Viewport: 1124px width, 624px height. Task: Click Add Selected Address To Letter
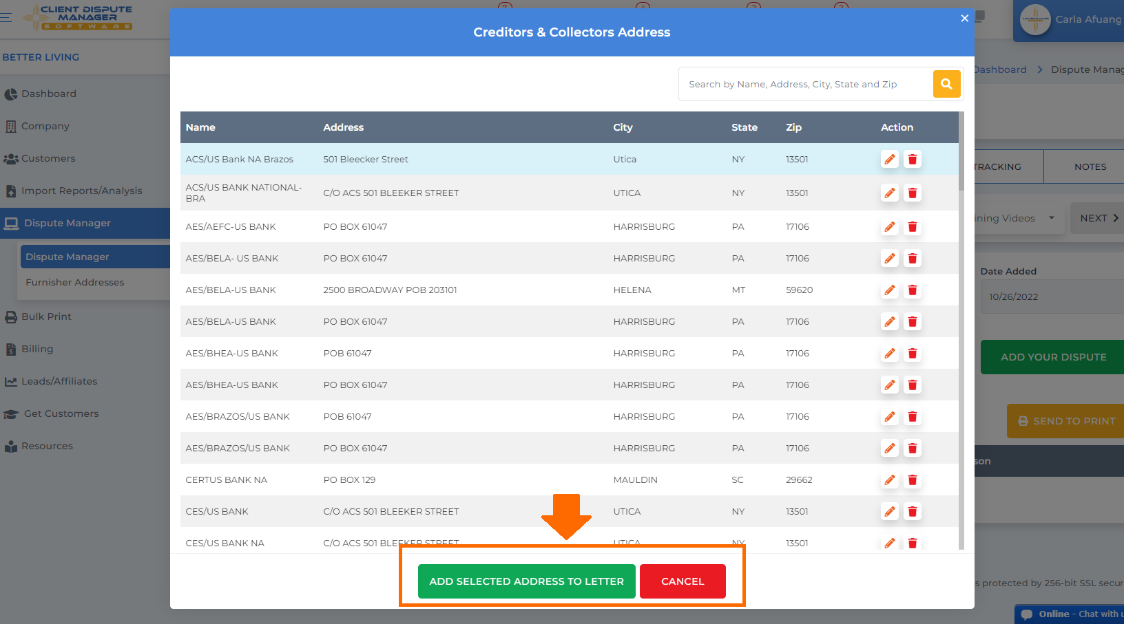526,581
